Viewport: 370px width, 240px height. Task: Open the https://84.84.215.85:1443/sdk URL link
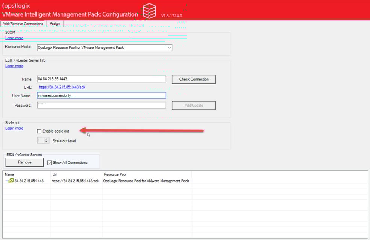click(x=62, y=87)
